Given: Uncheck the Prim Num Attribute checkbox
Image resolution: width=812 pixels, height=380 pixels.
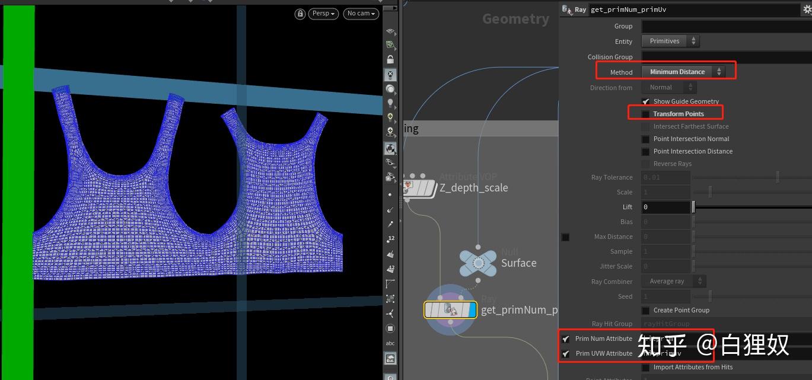Looking at the screenshot, I should click(x=566, y=339).
